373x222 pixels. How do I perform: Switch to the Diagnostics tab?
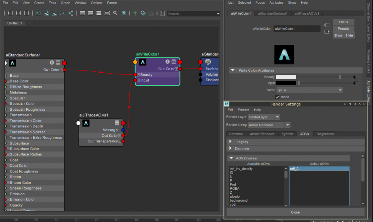tap(325, 134)
